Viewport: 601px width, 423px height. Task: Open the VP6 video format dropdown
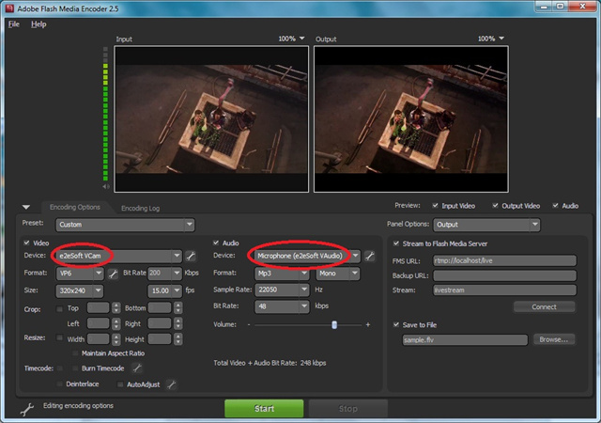[x=80, y=274]
